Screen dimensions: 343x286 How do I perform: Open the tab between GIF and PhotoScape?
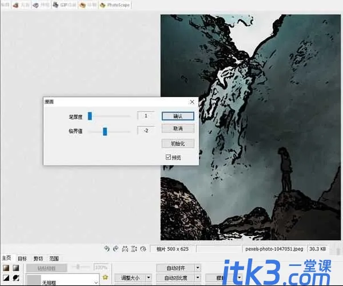[88, 5]
